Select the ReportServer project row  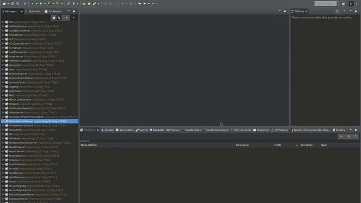39,151
